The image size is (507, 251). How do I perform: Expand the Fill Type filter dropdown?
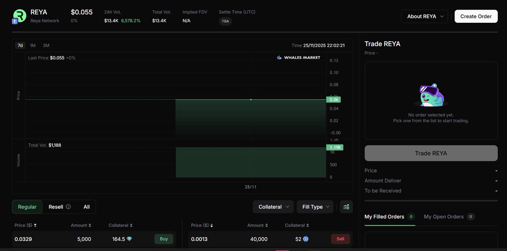pos(315,207)
